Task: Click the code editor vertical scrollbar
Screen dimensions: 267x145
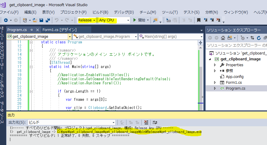Action: 201,73
